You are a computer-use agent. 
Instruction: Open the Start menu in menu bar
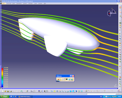coord(3,3)
